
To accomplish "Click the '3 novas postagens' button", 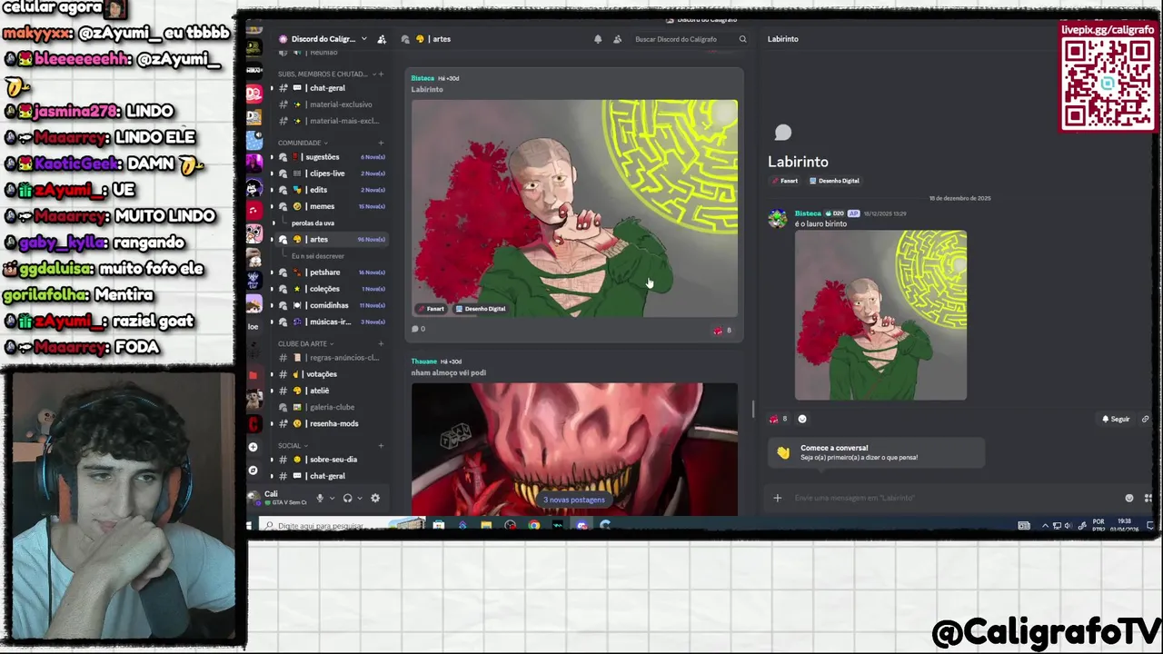I will (x=573, y=500).
